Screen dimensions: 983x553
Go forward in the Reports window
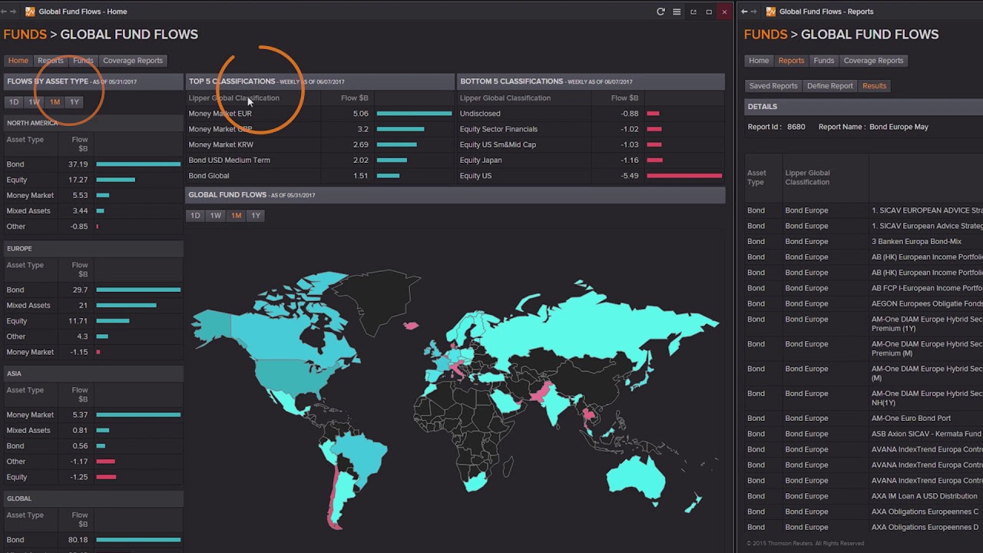[x=754, y=12]
